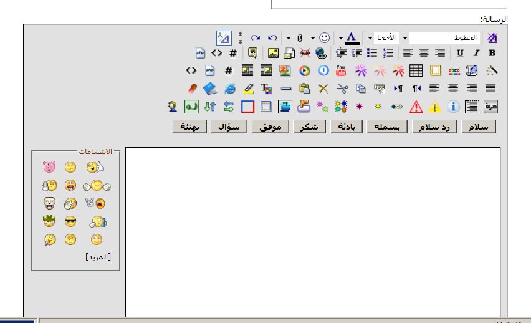Open the text color picker A icon

pyautogui.click(x=352, y=37)
